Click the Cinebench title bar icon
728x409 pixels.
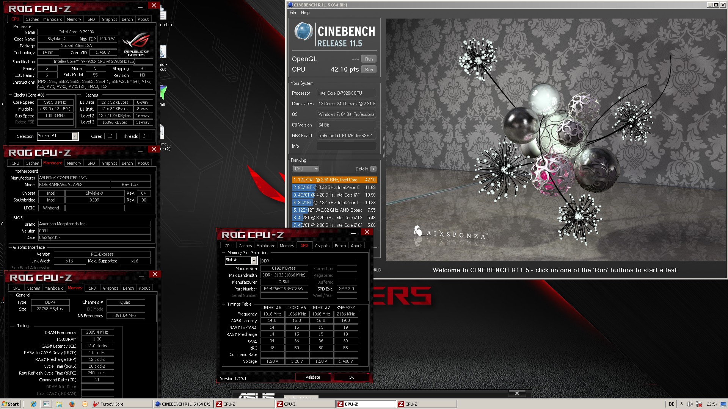290,5
